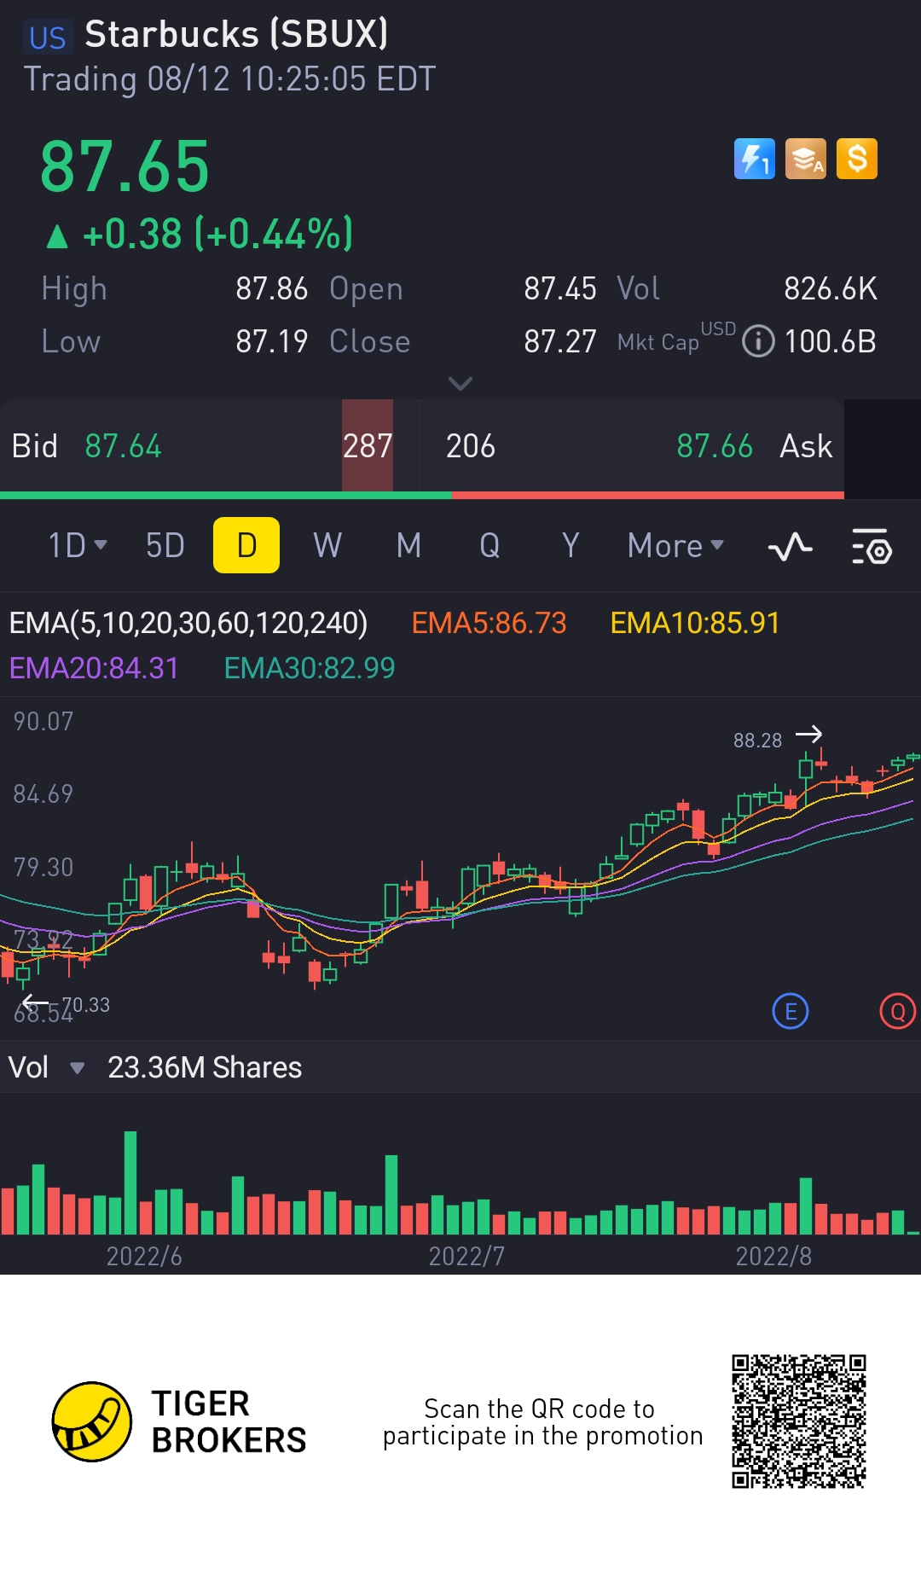
Task: Tap the Vol value 826.6K
Action: coord(831,288)
